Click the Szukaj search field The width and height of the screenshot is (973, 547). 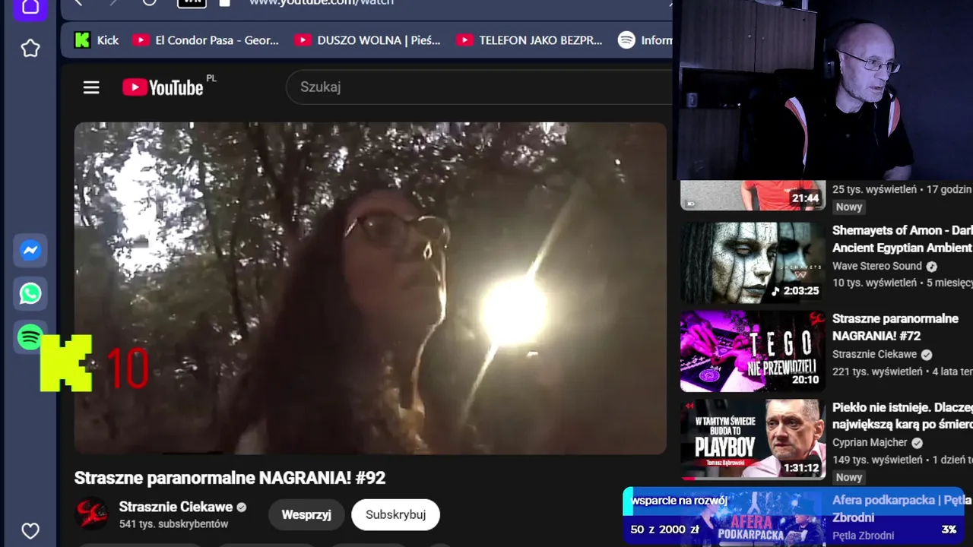click(x=479, y=87)
